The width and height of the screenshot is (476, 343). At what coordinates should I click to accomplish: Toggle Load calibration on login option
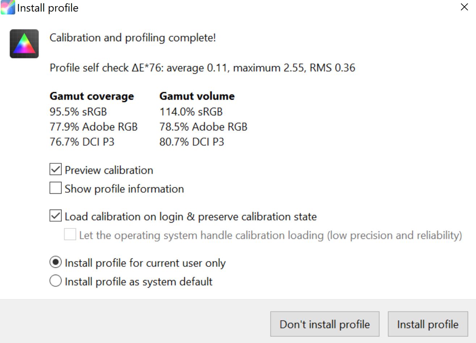pos(55,216)
